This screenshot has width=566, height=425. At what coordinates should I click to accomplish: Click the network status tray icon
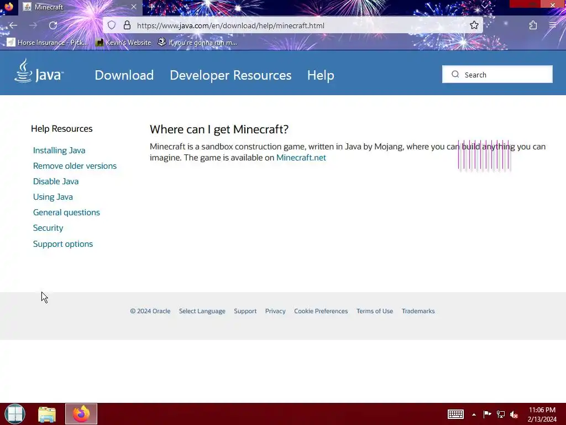(501, 414)
